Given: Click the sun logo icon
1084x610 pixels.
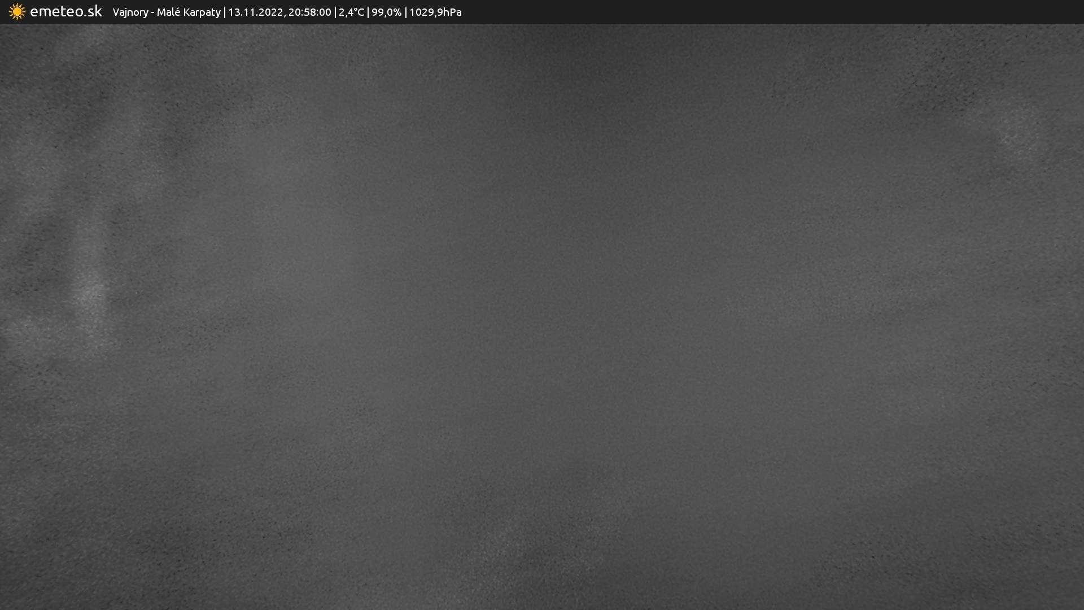Looking at the screenshot, I should click(x=17, y=12).
